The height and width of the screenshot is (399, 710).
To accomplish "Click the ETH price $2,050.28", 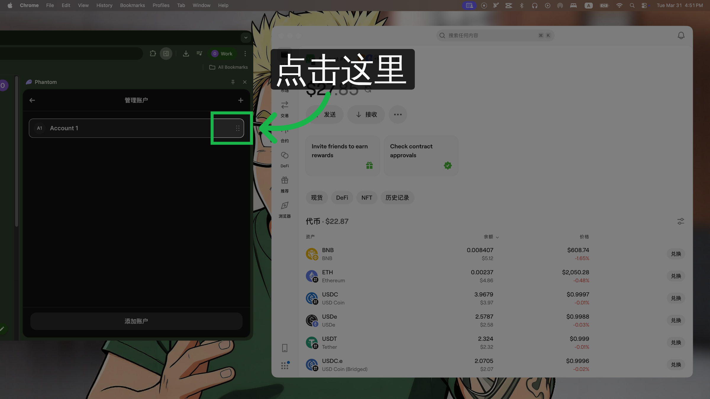I will pyautogui.click(x=575, y=272).
